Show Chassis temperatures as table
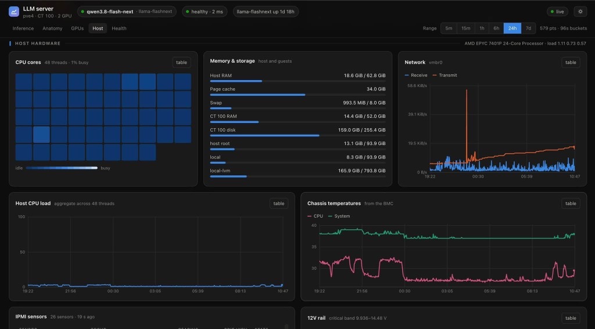595x329 pixels. coord(571,204)
